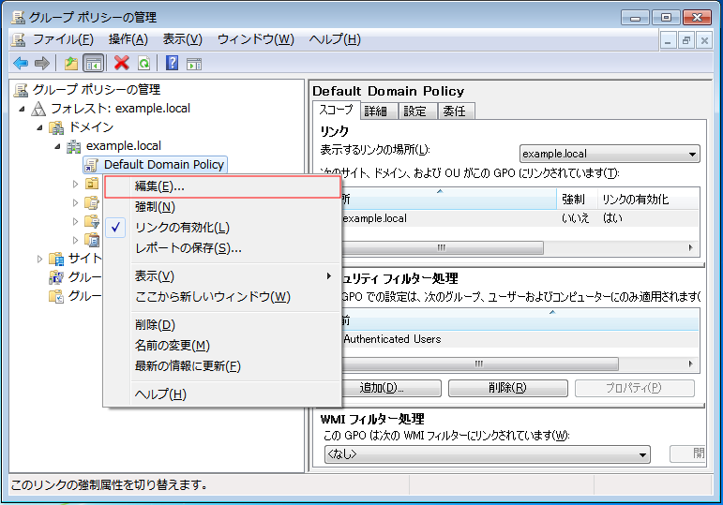Click the forward arrow toolbar icon
This screenshot has height=505, width=723.
coord(42,63)
